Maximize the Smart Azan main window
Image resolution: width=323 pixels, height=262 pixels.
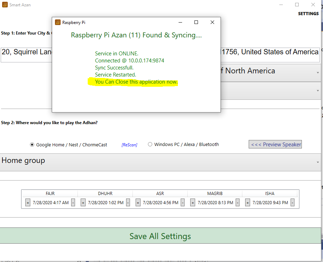click(297, 5)
